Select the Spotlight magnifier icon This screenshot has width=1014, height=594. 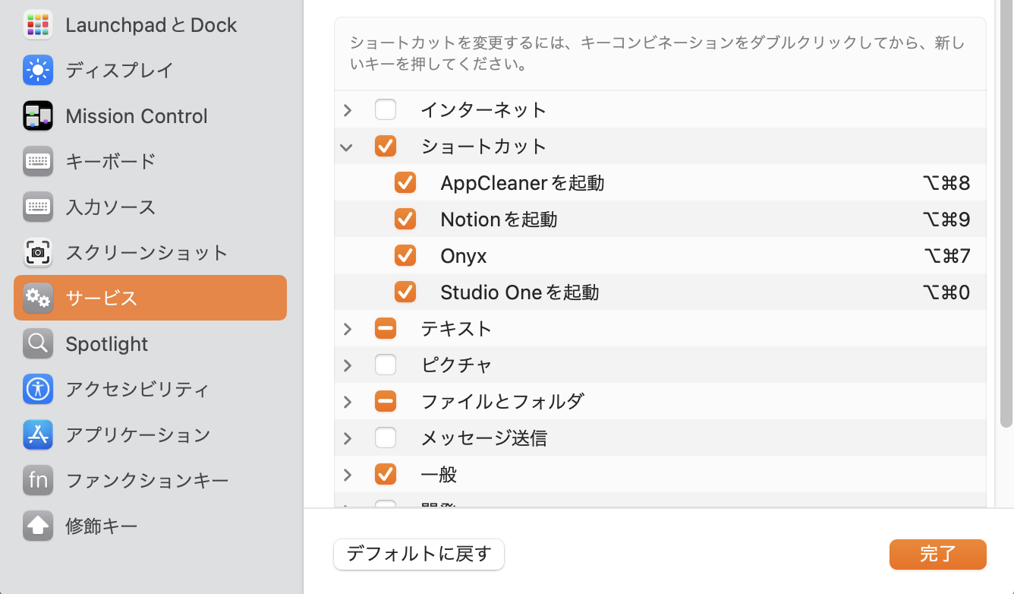(37, 343)
